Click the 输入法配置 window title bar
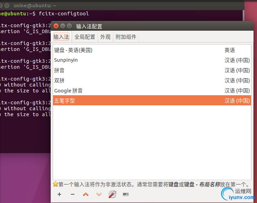This screenshot has height=203, width=257. [152, 26]
